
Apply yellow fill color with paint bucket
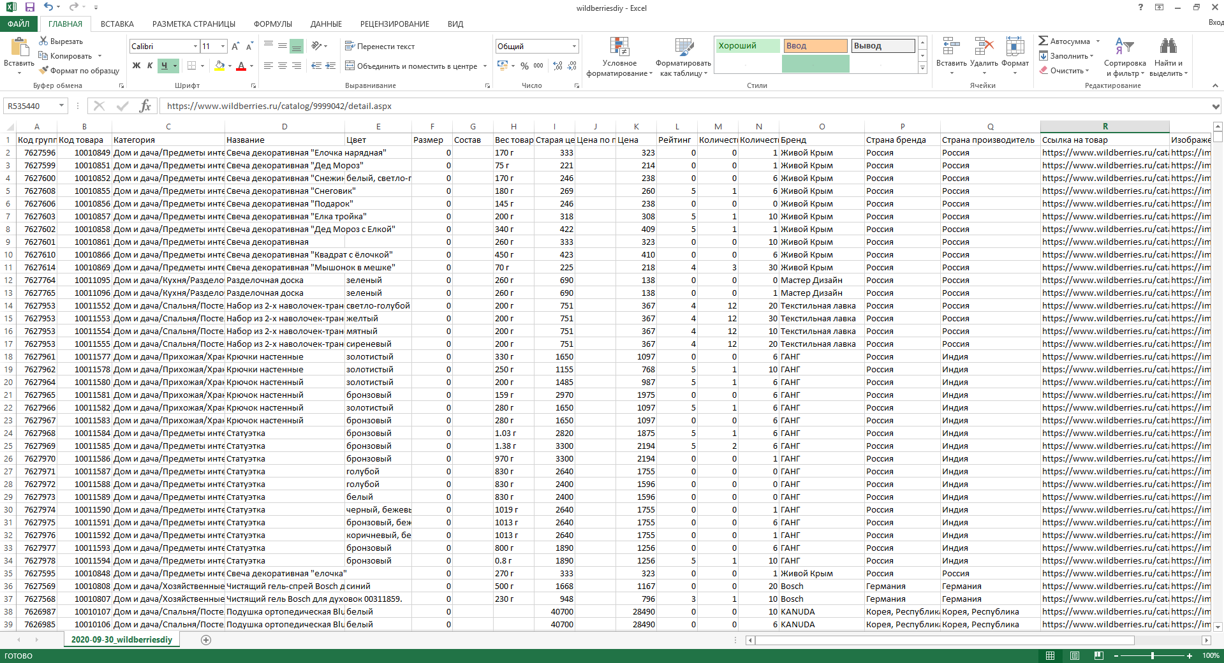point(219,66)
